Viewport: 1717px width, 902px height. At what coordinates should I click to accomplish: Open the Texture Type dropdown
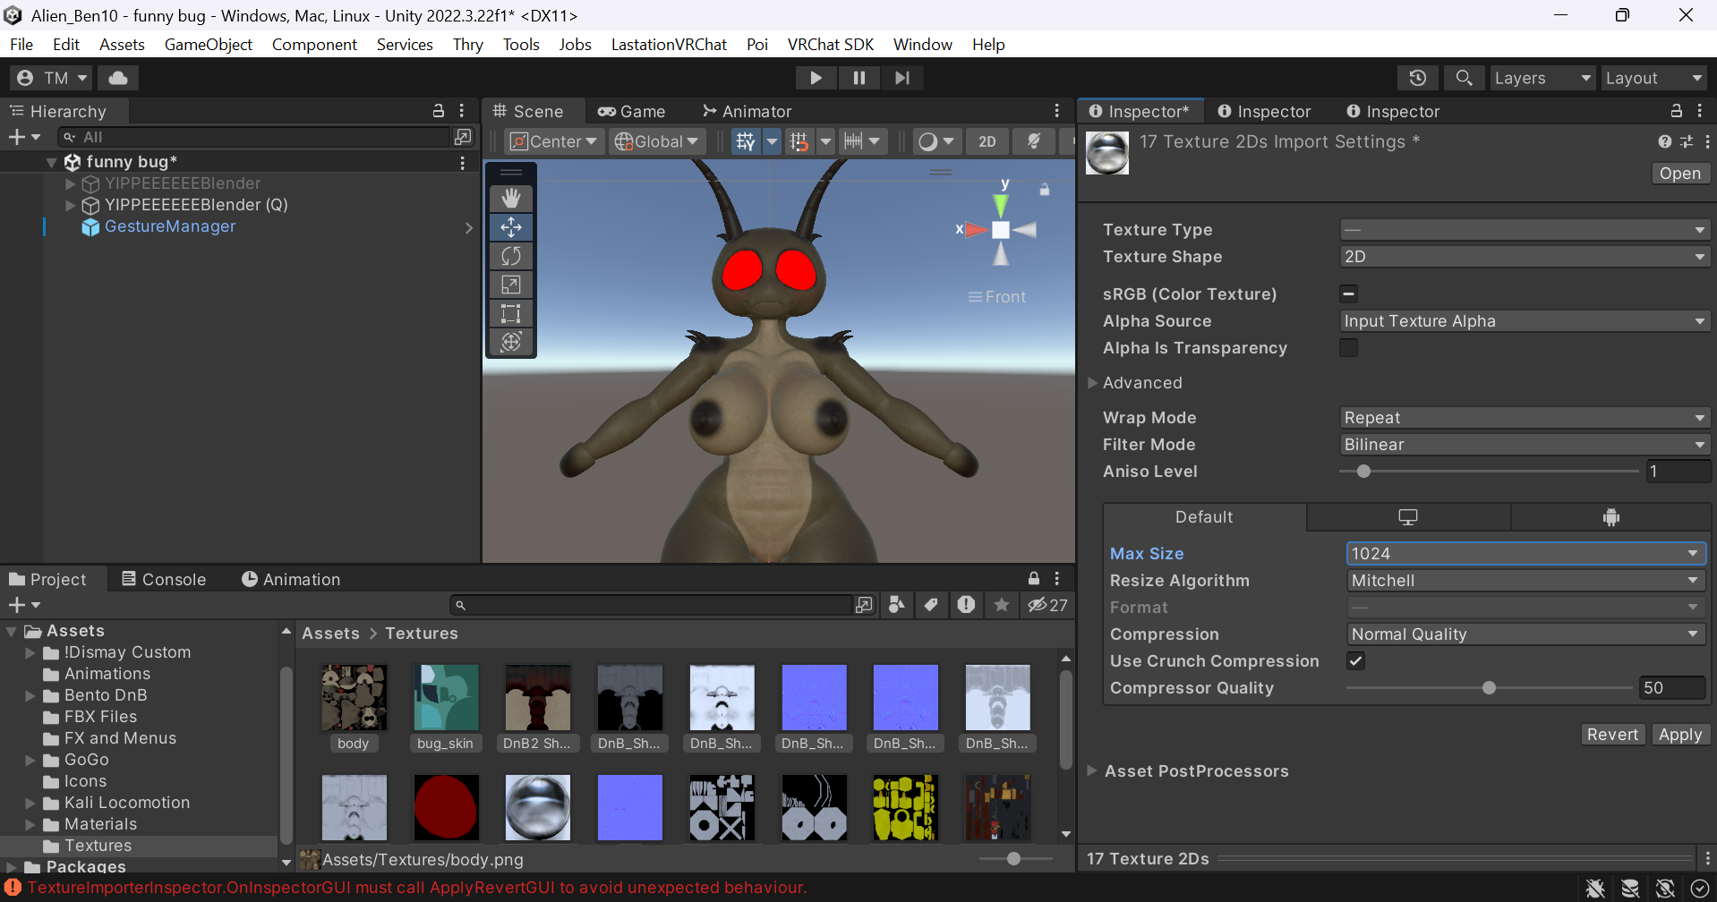1525,230
